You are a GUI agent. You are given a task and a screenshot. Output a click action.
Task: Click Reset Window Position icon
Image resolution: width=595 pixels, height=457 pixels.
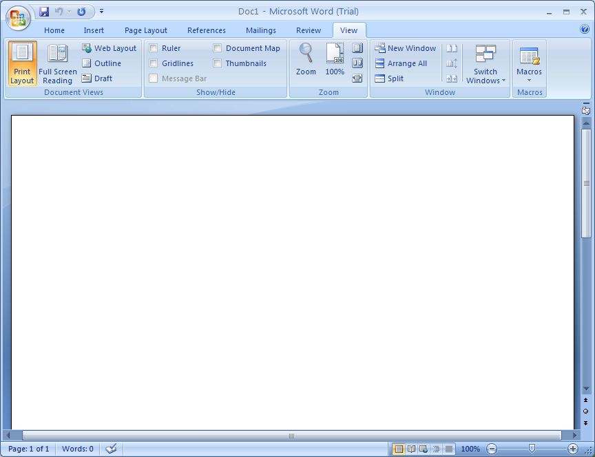[x=452, y=78]
